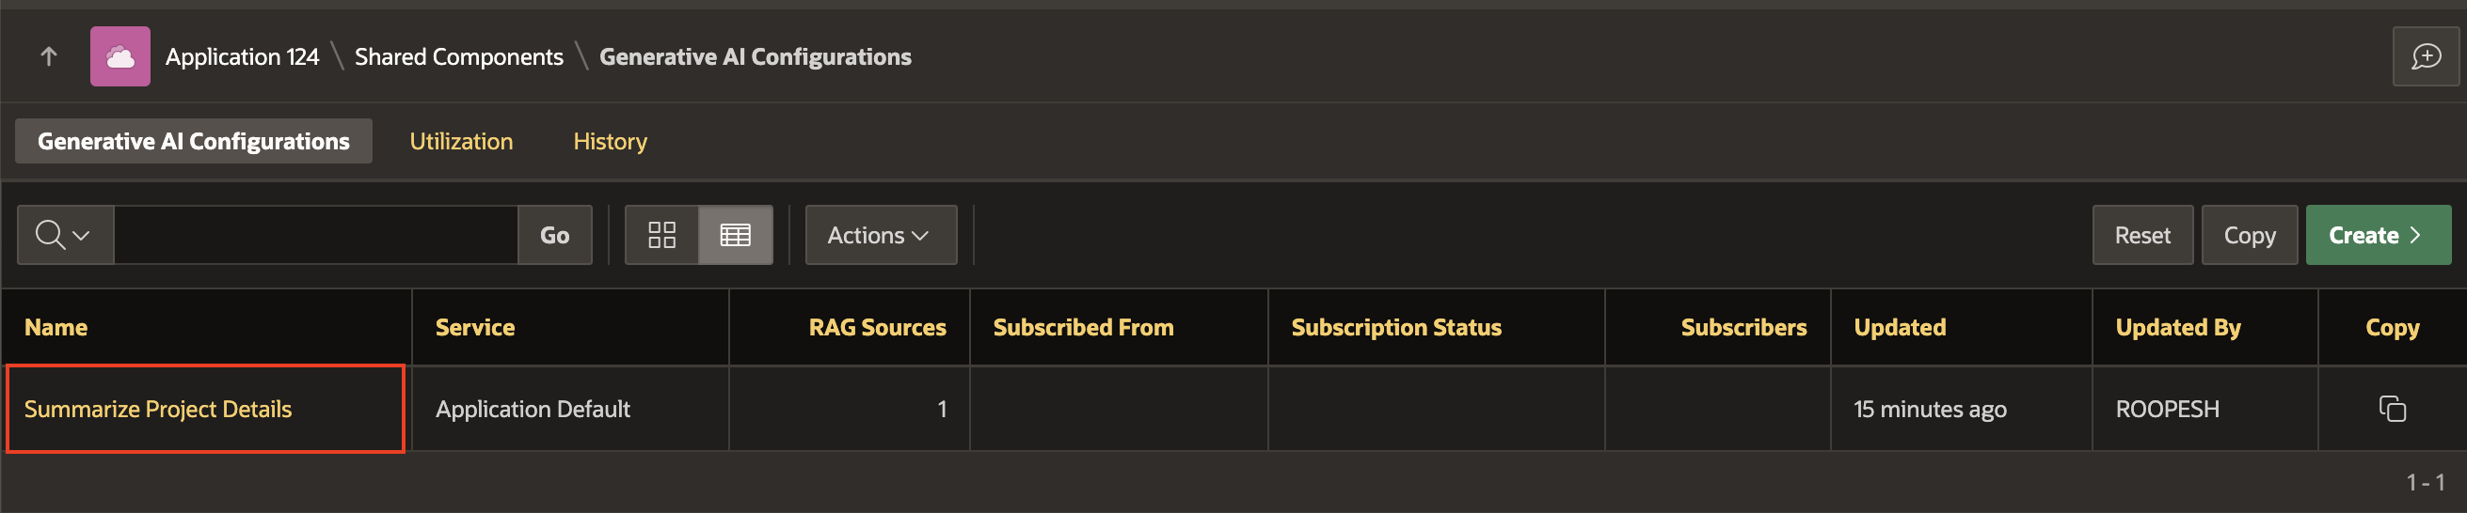Select the Generative AI Configurations tab
The width and height of the screenshot is (2467, 513).
point(194,142)
